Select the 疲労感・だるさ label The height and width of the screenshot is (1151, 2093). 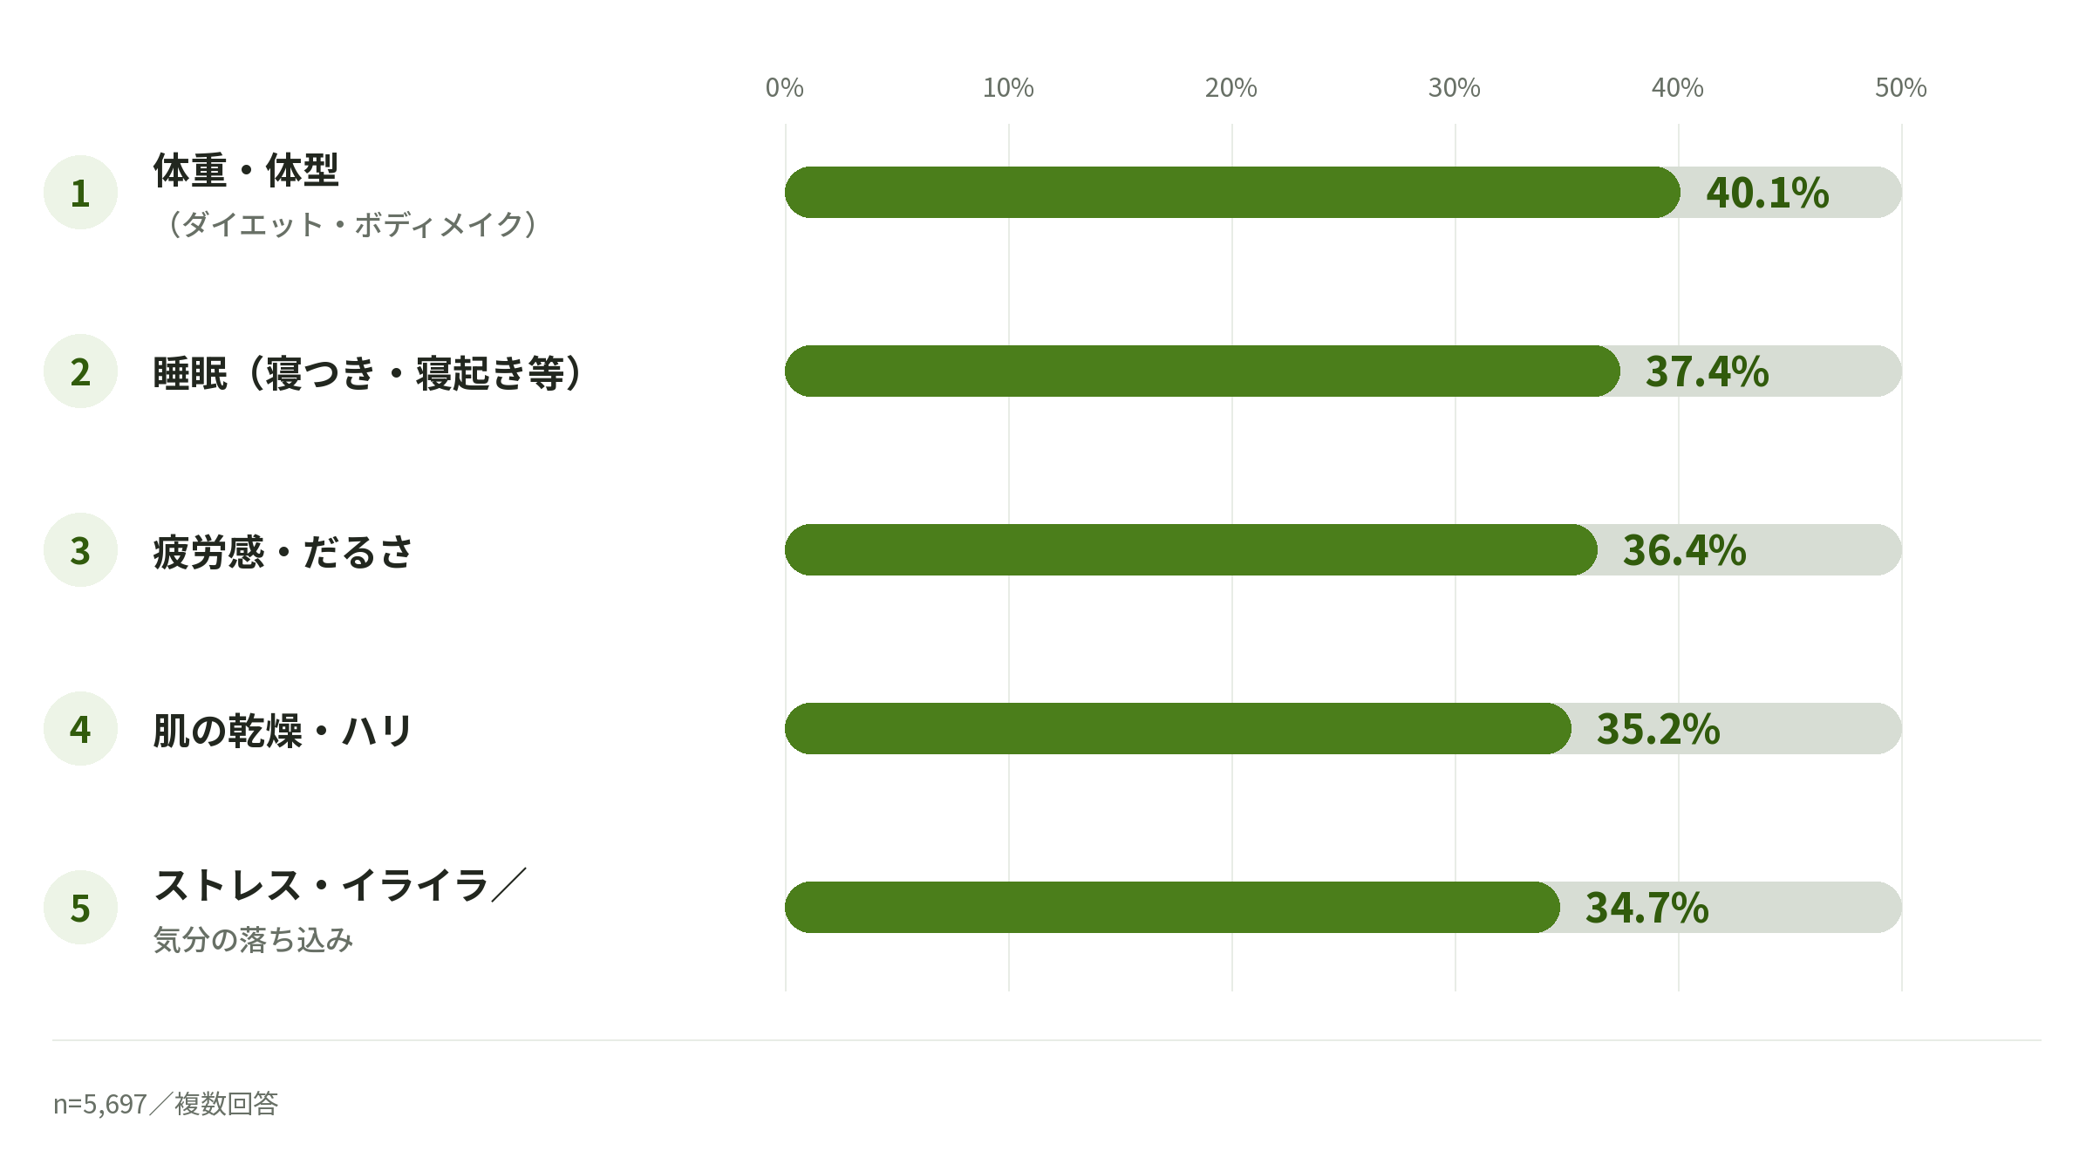(283, 552)
